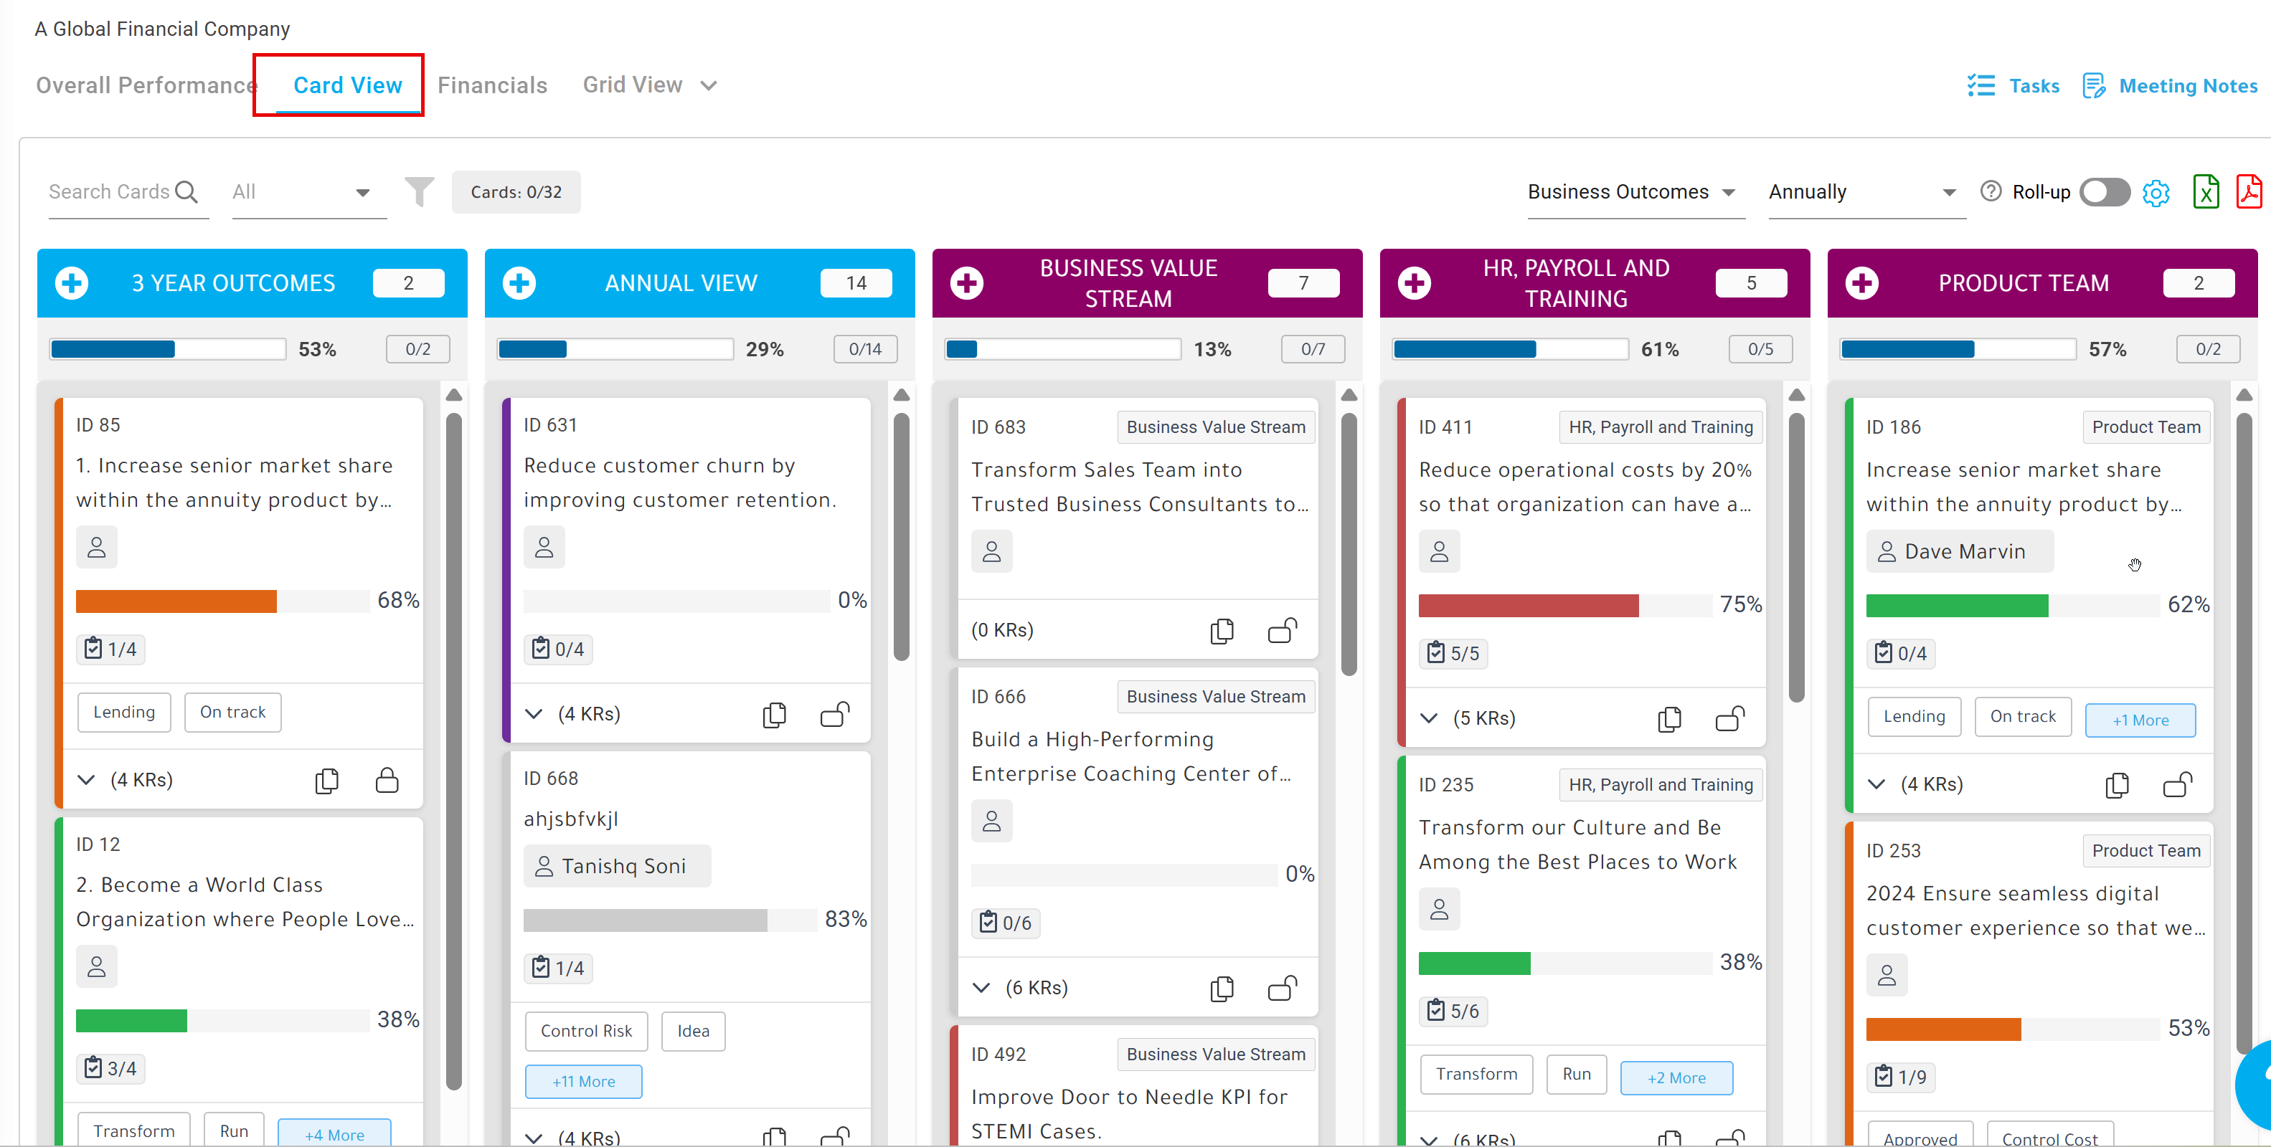Toggle the unlock icon on card ID 186
Screen dimensions: 2271x1147
2178,784
